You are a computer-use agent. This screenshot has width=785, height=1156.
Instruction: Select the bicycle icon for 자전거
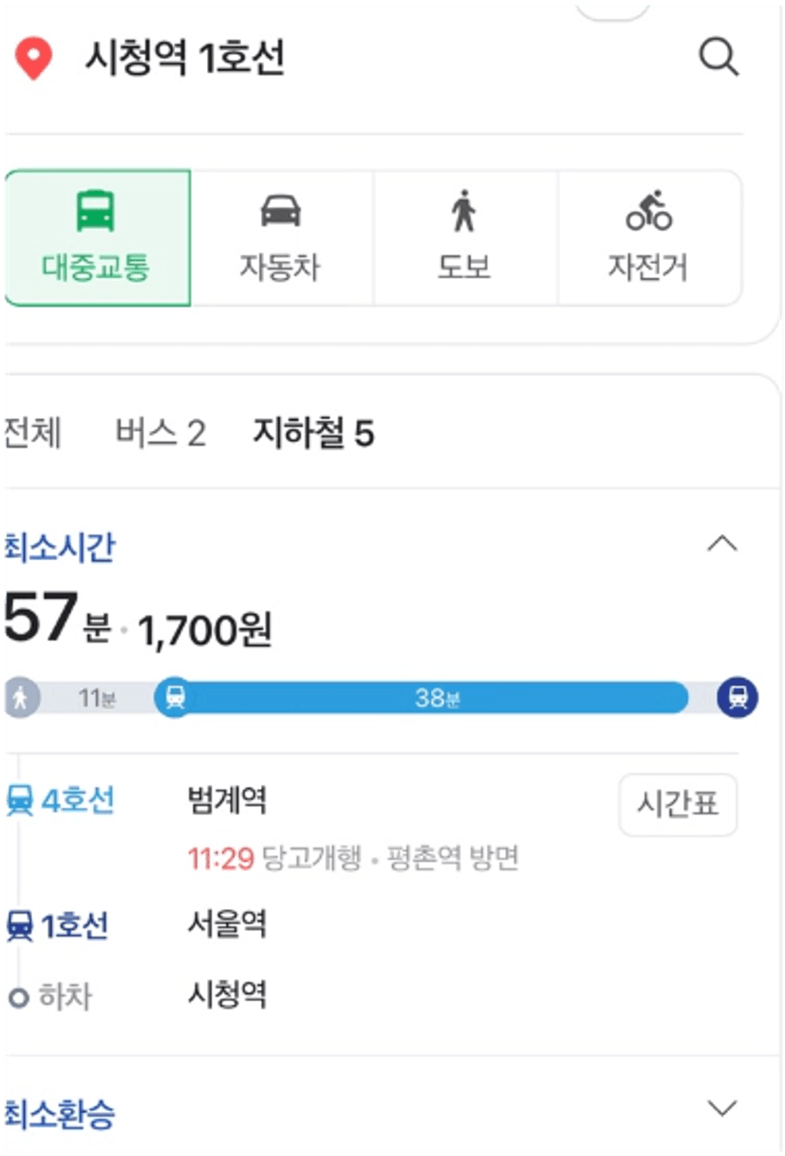648,210
